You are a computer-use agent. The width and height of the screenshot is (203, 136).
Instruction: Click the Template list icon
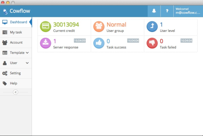tap(5, 53)
